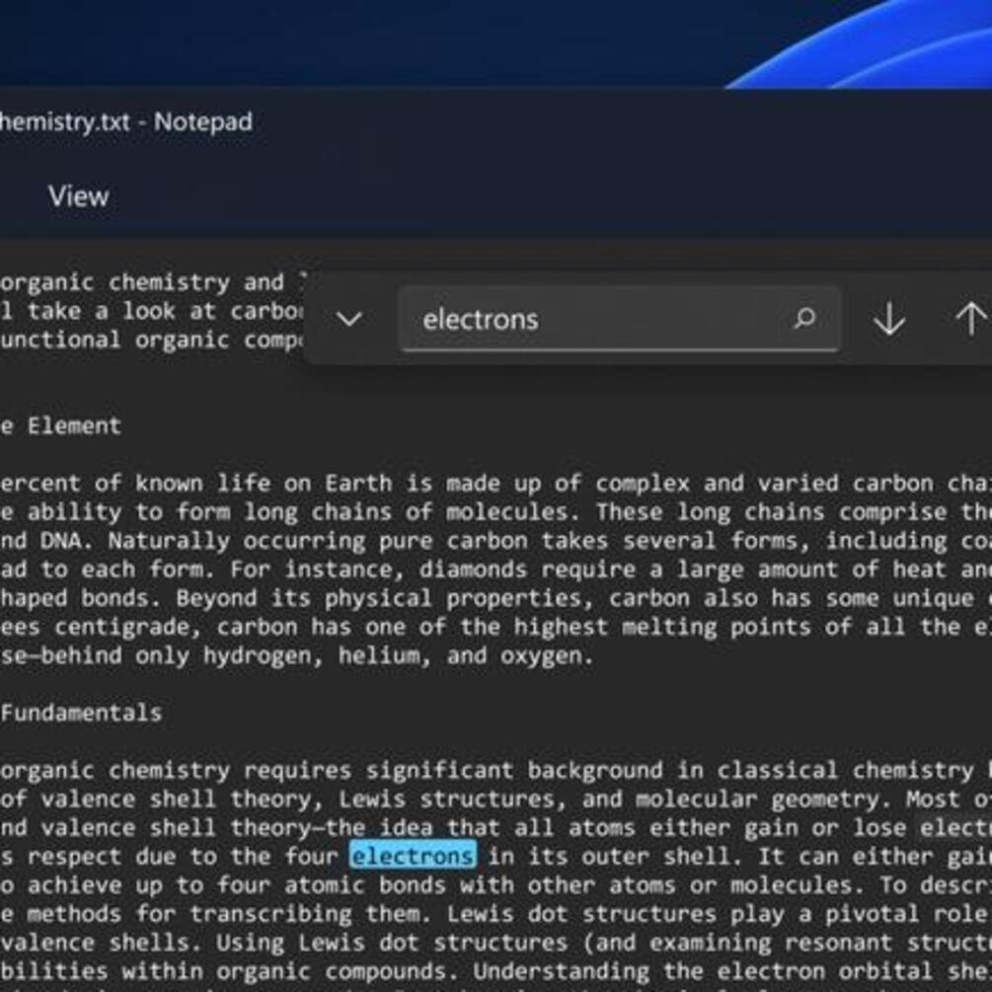Find previous match using the up arrow
This screenshot has height=992, width=992.
pyautogui.click(x=969, y=319)
